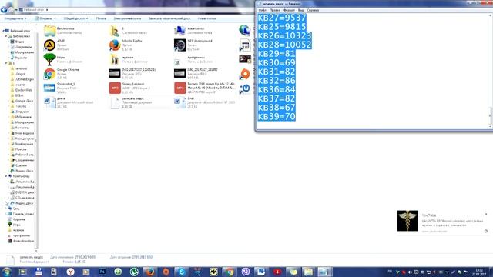Select the Техно 2016 MP3 file
The height and width of the screenshot is (277, 493).
click(179, 88)
